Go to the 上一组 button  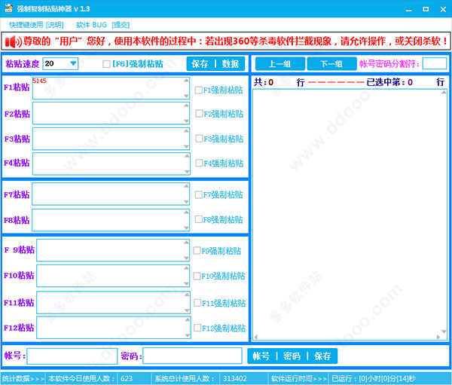point(280,64)
